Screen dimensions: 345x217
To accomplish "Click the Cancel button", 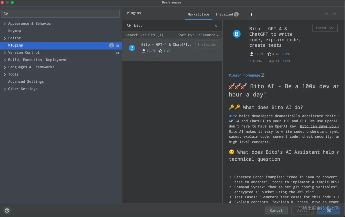I will [x=276, y=210].
